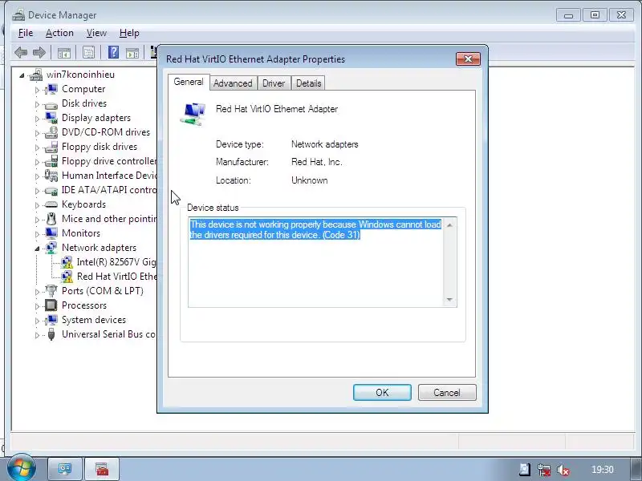Expand the Human Interface Devices node
Viewport: 642px width, 481px height.
[x=37, y=176]
